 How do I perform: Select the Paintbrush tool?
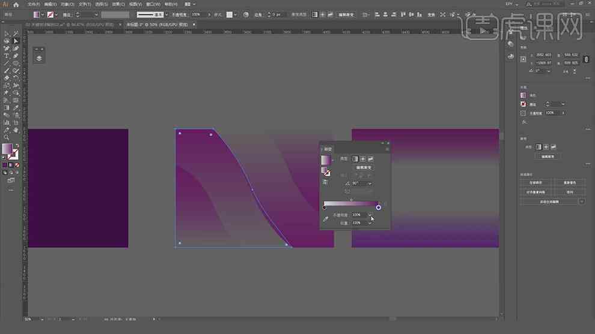pyautogui.click(x=7, y=71)
